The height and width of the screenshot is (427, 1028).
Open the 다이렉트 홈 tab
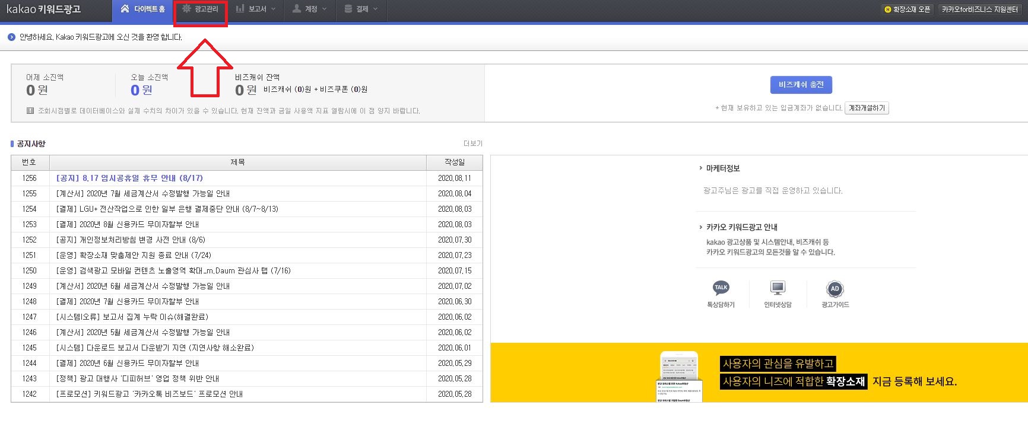pyautogui.click(x=142, y=9)
